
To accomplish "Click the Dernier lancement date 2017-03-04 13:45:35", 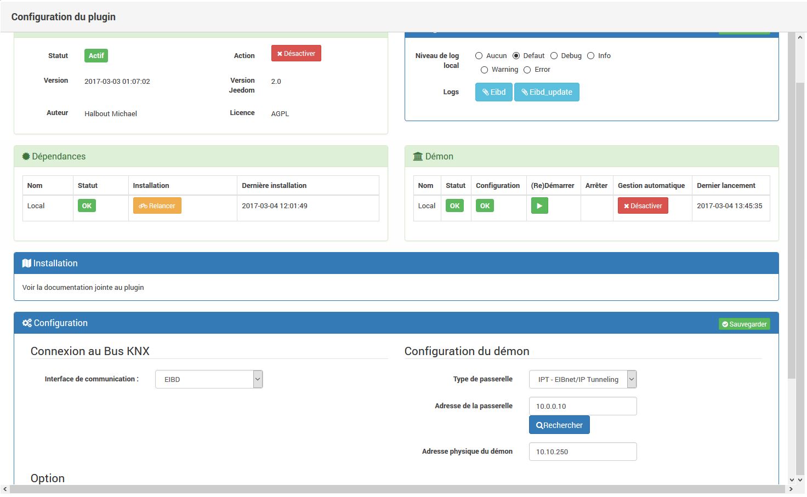I will pyautogui.click(x=730, y=206).
